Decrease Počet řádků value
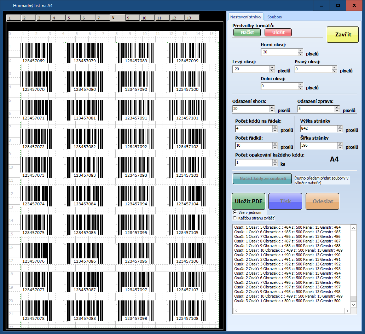This screenshot has height=334, width=365. coord(275,147)
